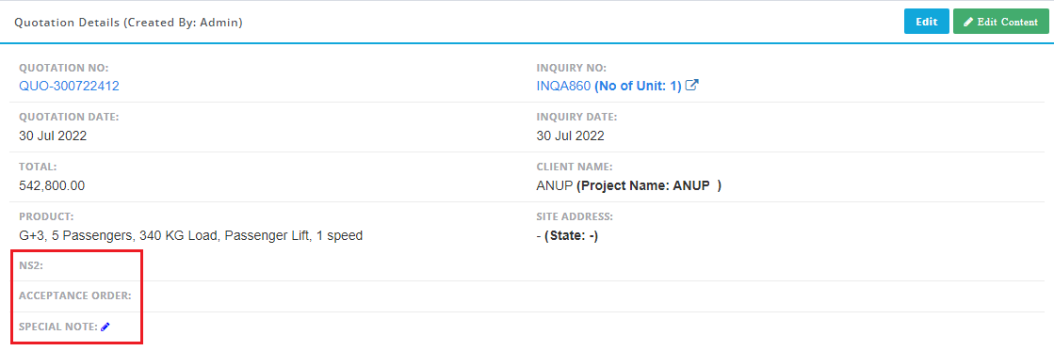Select the Quotation Details header title
This screenshot has height=351, width=1054.
(128, 23)
